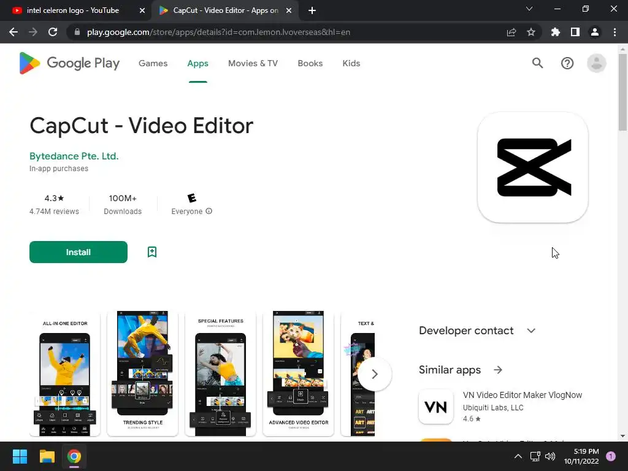Click Chrome icon in taskbar
The image size is (628, 471).
(74, 456)
